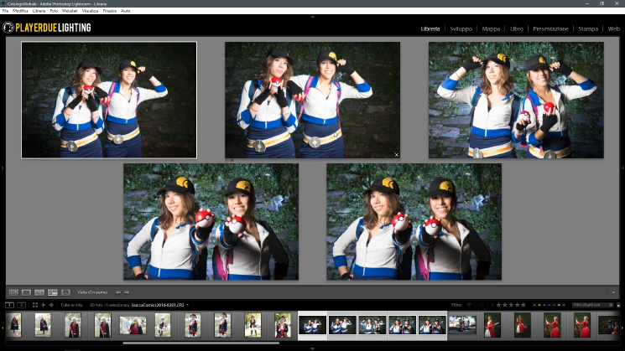Screen dimensions: 625x351
Task: Select next photo arrow beside Vista d'insieme
Action: click(127, 292)
